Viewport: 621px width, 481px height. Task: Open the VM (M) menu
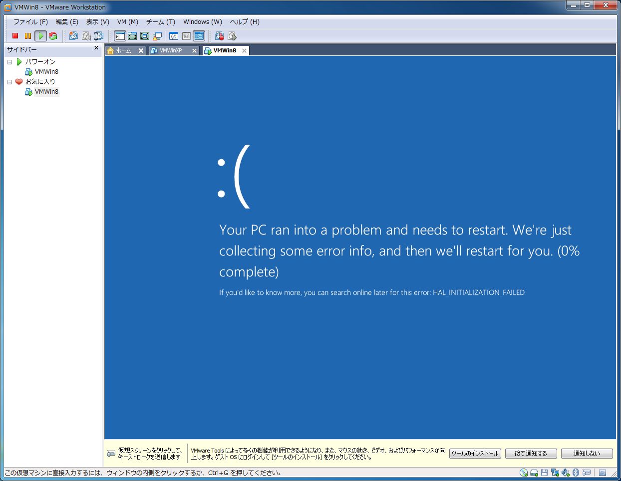click(x=128, y=22)
